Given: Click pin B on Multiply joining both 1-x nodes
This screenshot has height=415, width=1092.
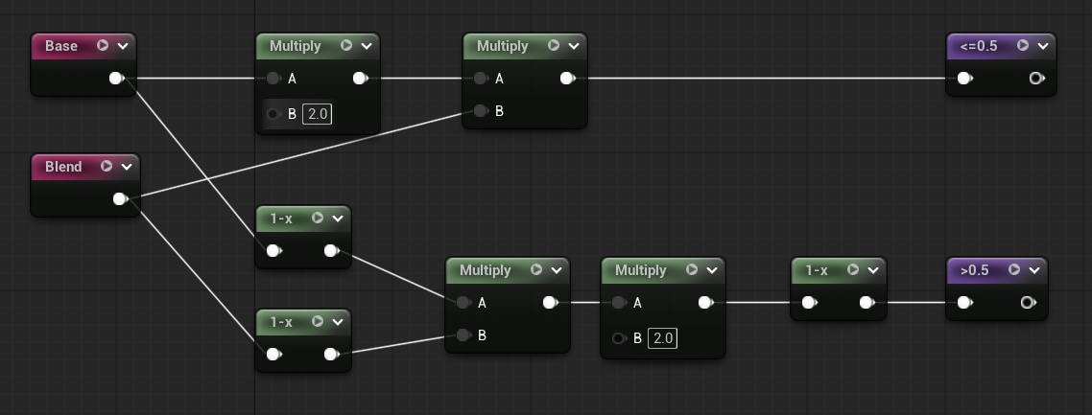Looking at the screenshot, I should pyautogui.click(x=463, y=335).
